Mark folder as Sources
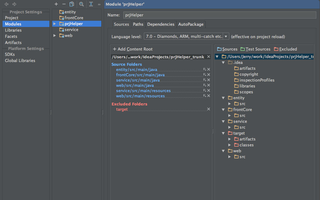 (227, 49)
